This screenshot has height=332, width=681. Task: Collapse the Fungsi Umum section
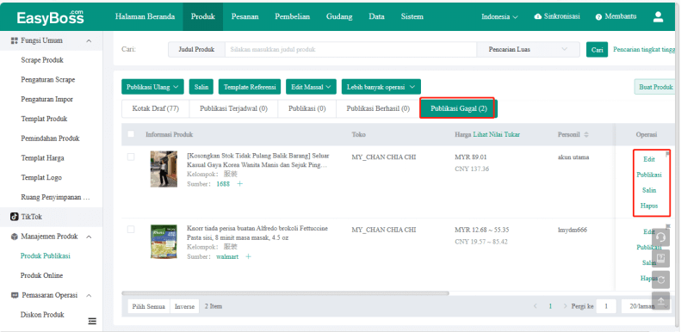(89, 40)
